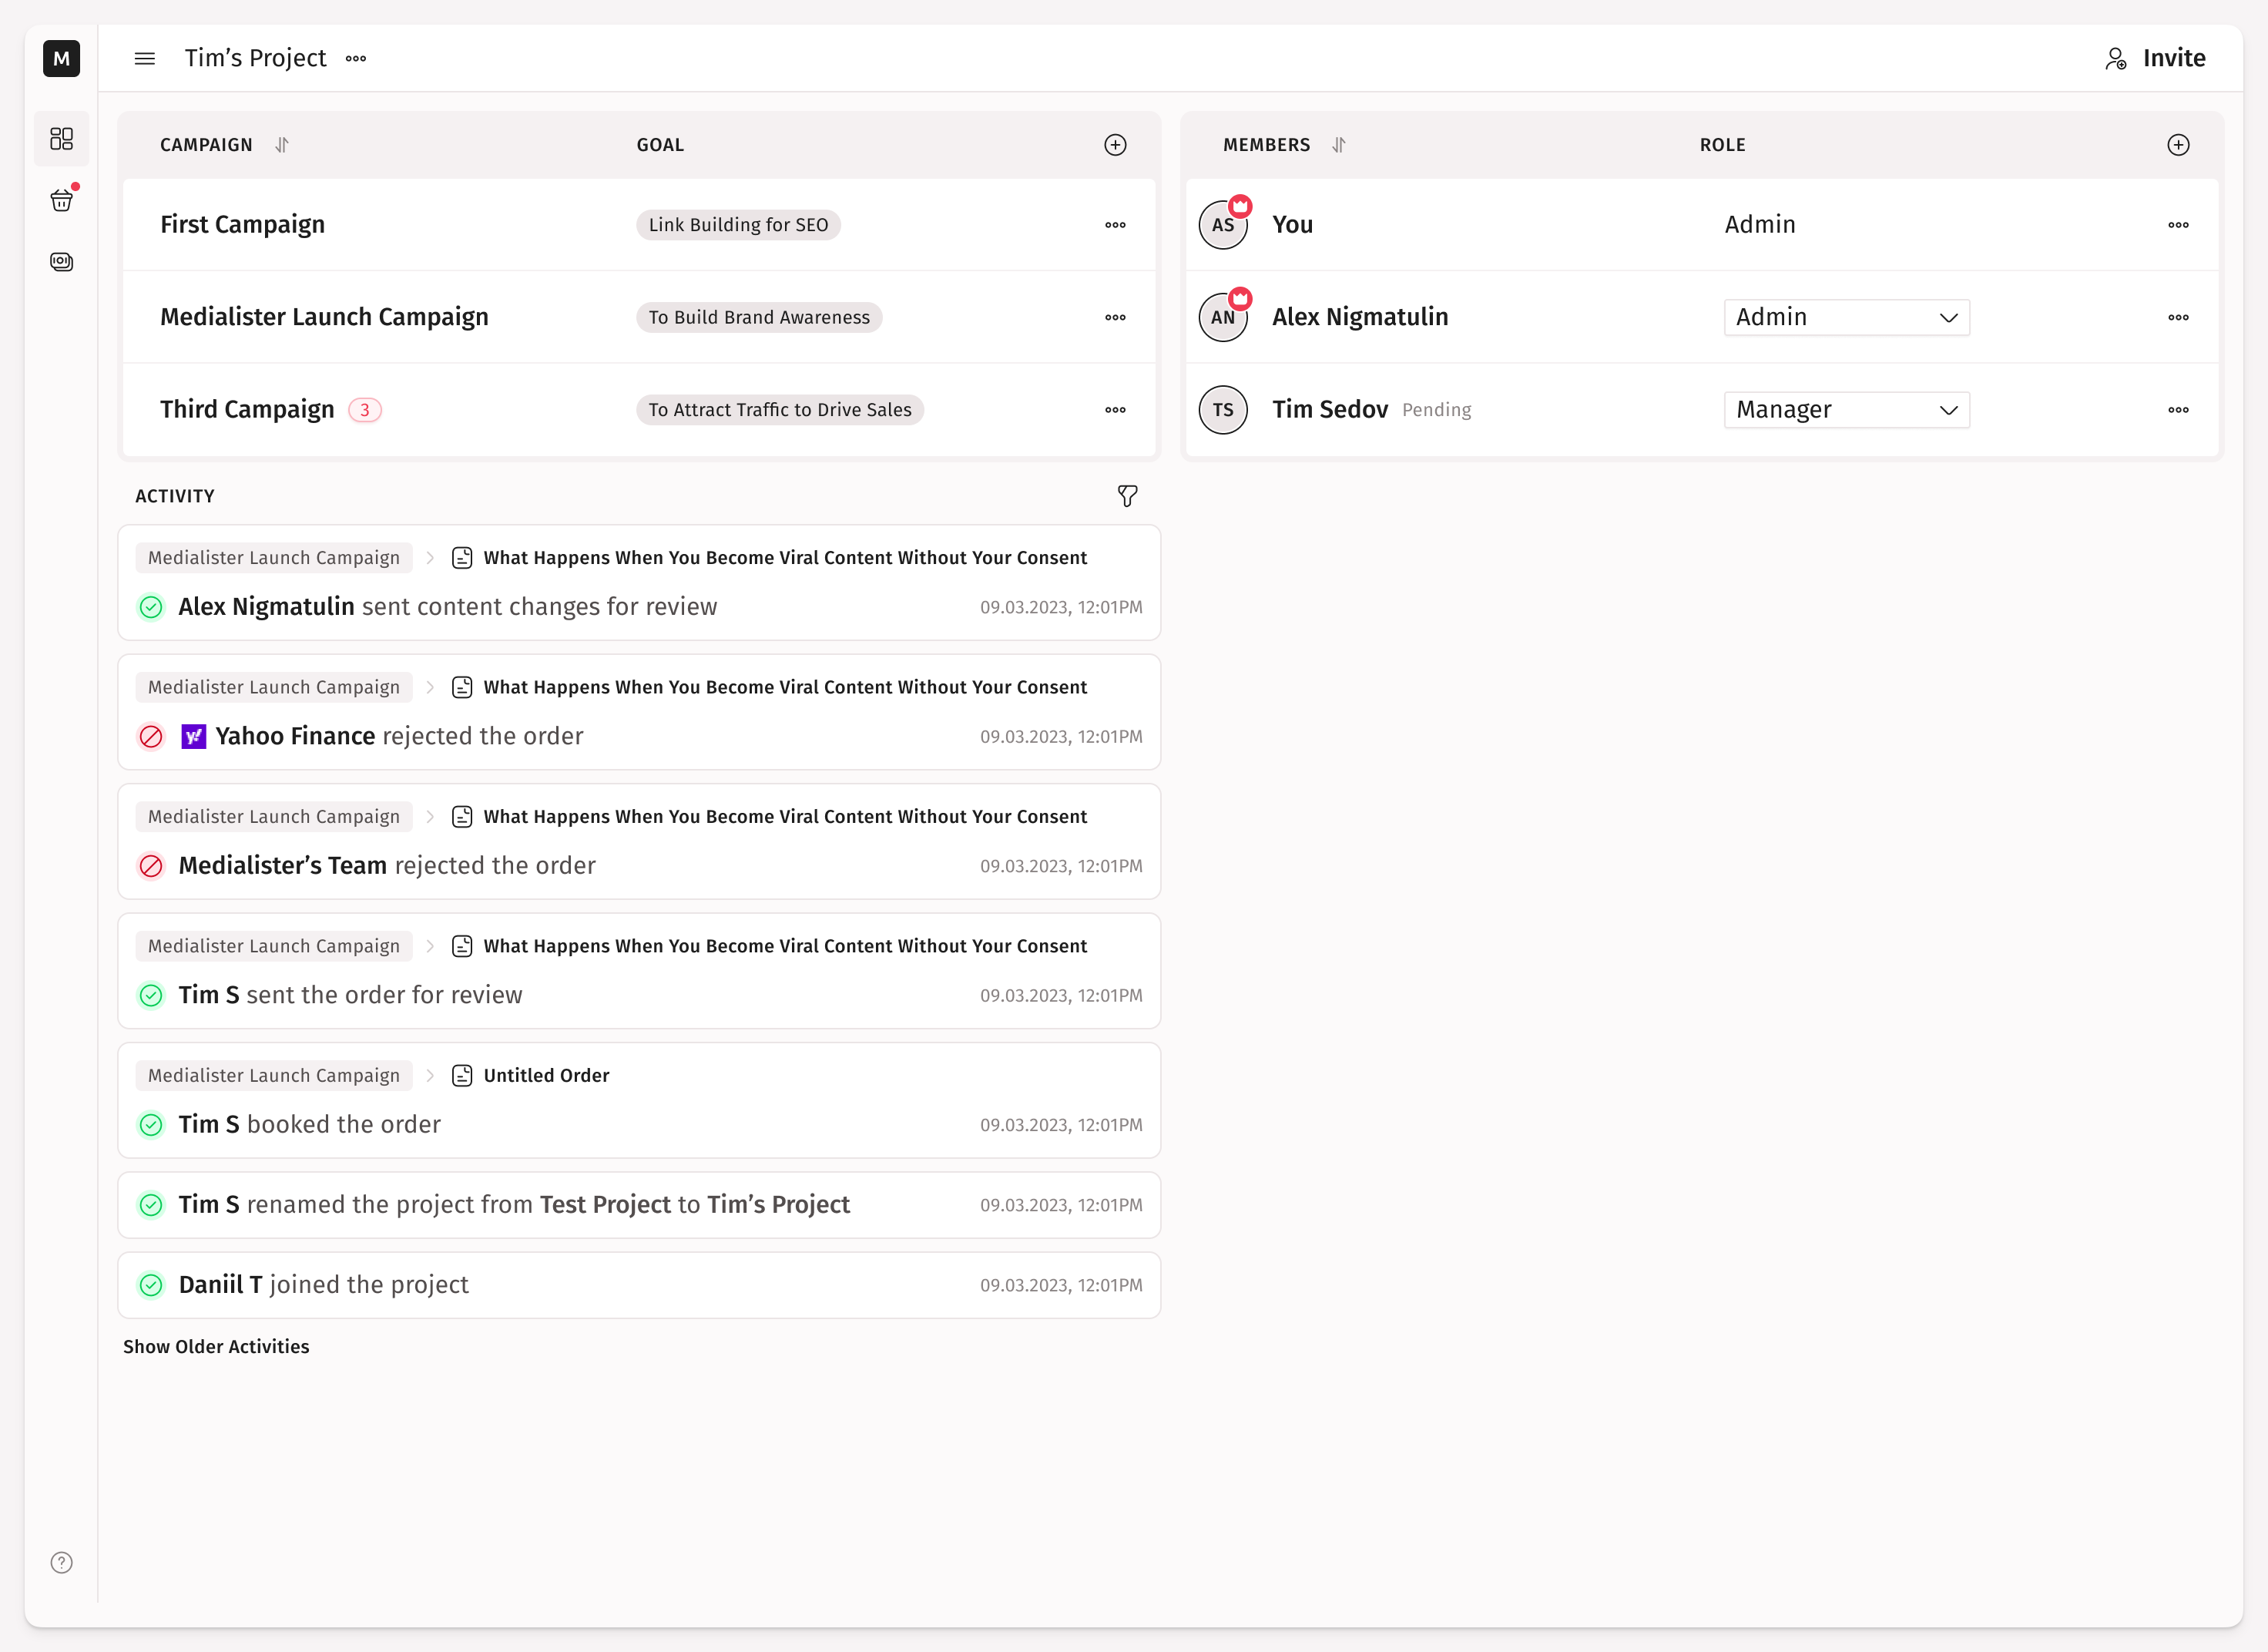Click the Invite button

[2155, 58]
